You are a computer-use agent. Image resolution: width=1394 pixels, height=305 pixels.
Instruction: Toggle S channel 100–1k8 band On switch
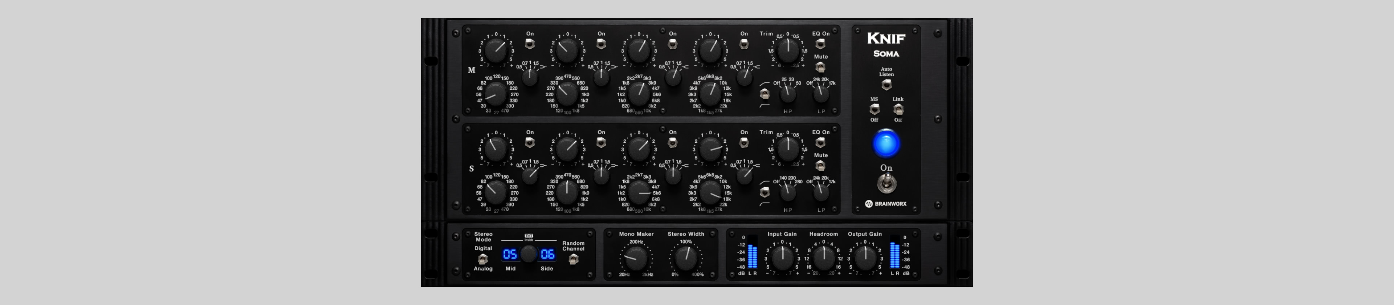(x=601, y=142)
